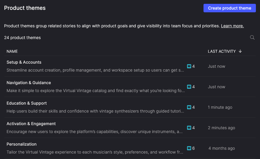Click the Personalization theme description text
260x159 pixels.
point(95,152)
